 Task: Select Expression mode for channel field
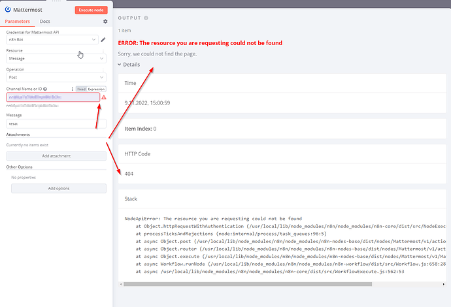pyautogui.click(x=96, y=89)
